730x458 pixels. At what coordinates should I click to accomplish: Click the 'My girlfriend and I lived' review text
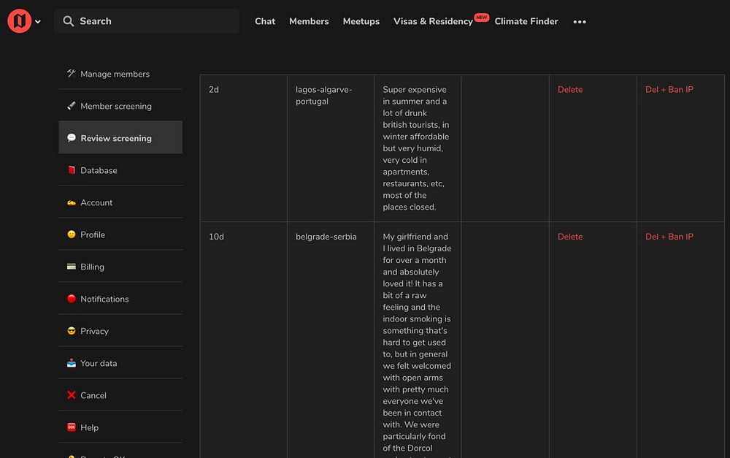[417, 345]
